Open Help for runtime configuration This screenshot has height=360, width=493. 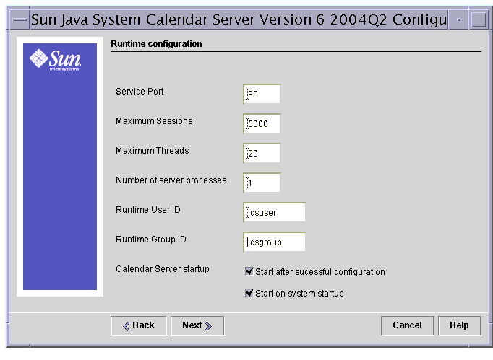pyautogui.click(x=459, y=326)
